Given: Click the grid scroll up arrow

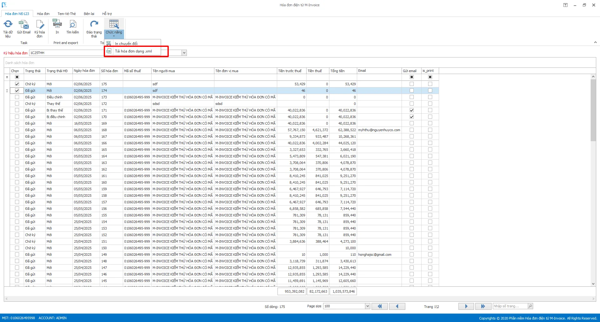Looking at the screenshot, I should [593, 77].
